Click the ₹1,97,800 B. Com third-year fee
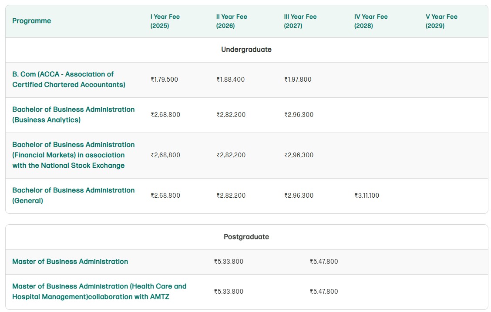This screenshot has height=312, width=491. (x=298, y=80)
